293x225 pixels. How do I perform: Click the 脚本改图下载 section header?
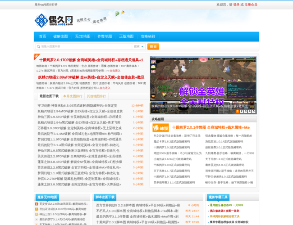click(105, 197)
